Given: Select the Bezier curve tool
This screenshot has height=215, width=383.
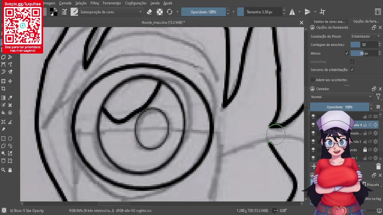Looking at the screenshot, I should click(3, 64).
